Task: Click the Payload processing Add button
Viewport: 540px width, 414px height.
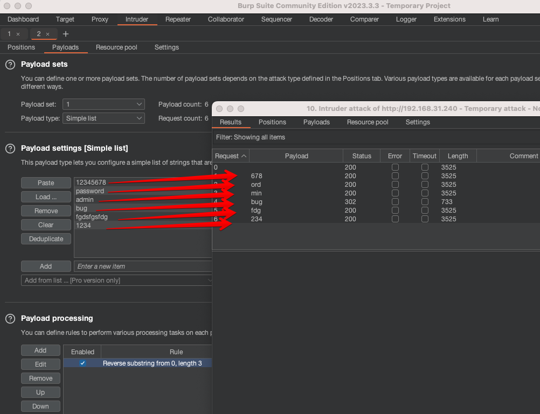Action: tap(40, 350)
